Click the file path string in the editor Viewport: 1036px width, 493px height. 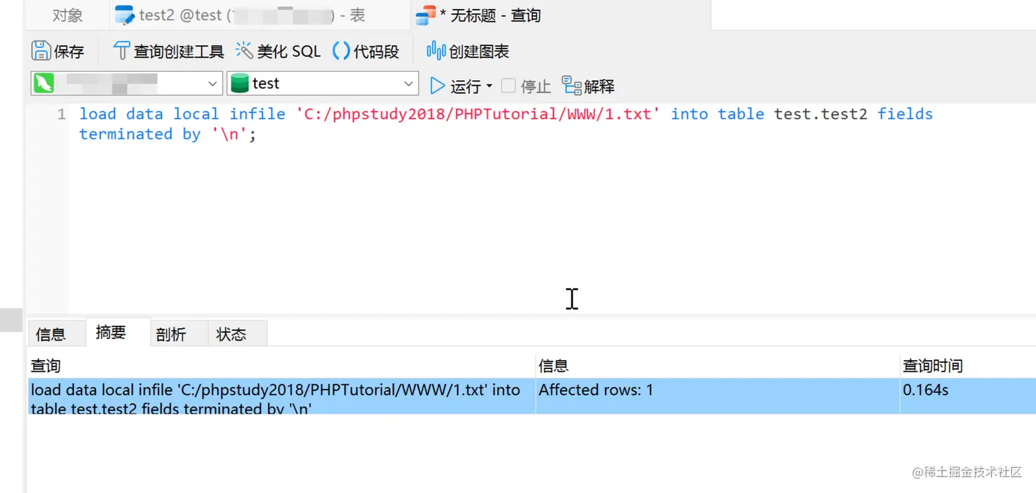click(478, 114)
